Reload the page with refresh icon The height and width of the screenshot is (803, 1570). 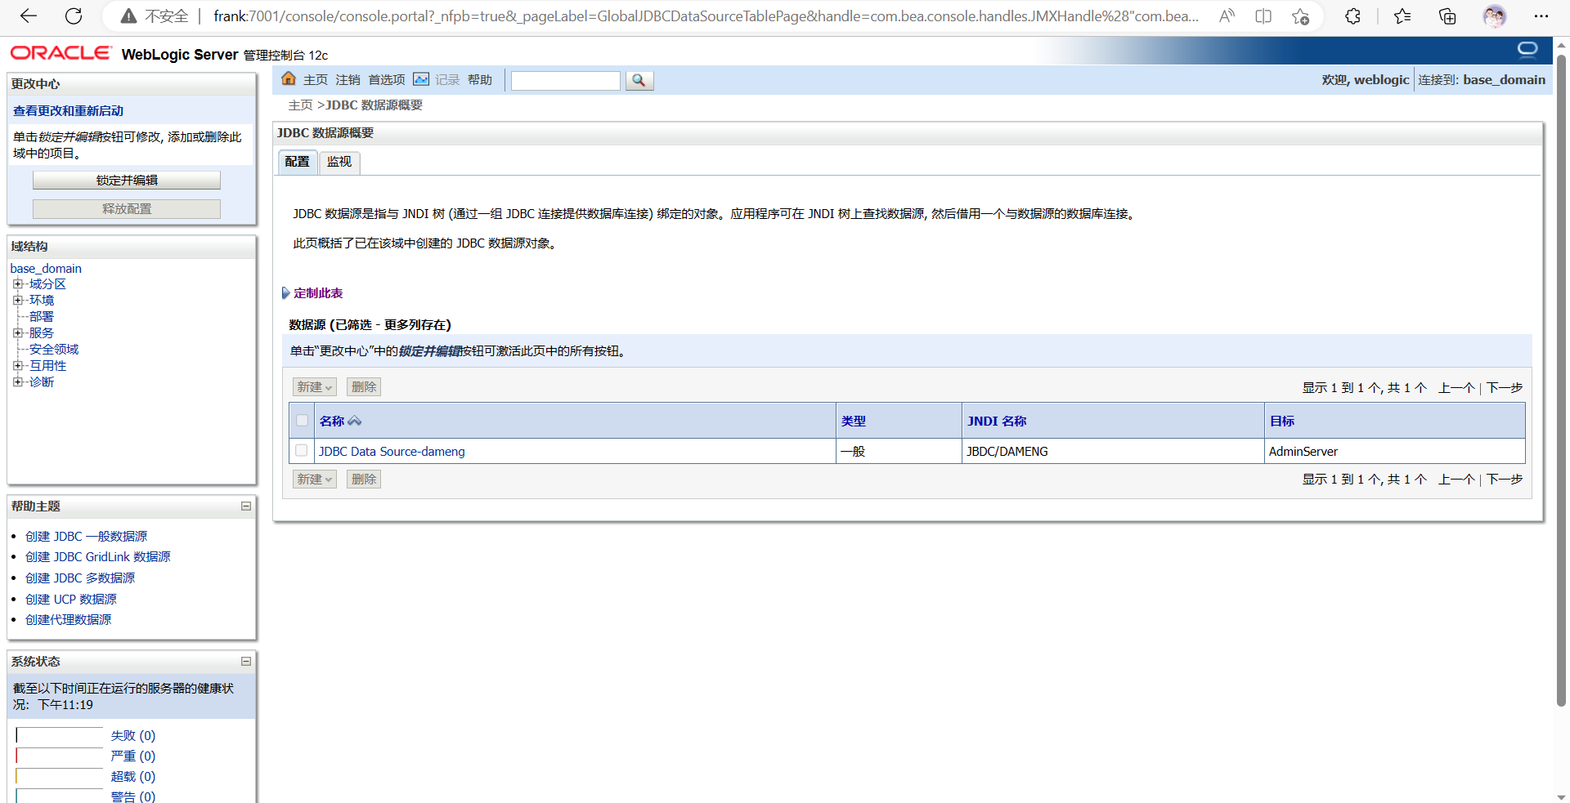pyautogui.click(x=74, y=16)
